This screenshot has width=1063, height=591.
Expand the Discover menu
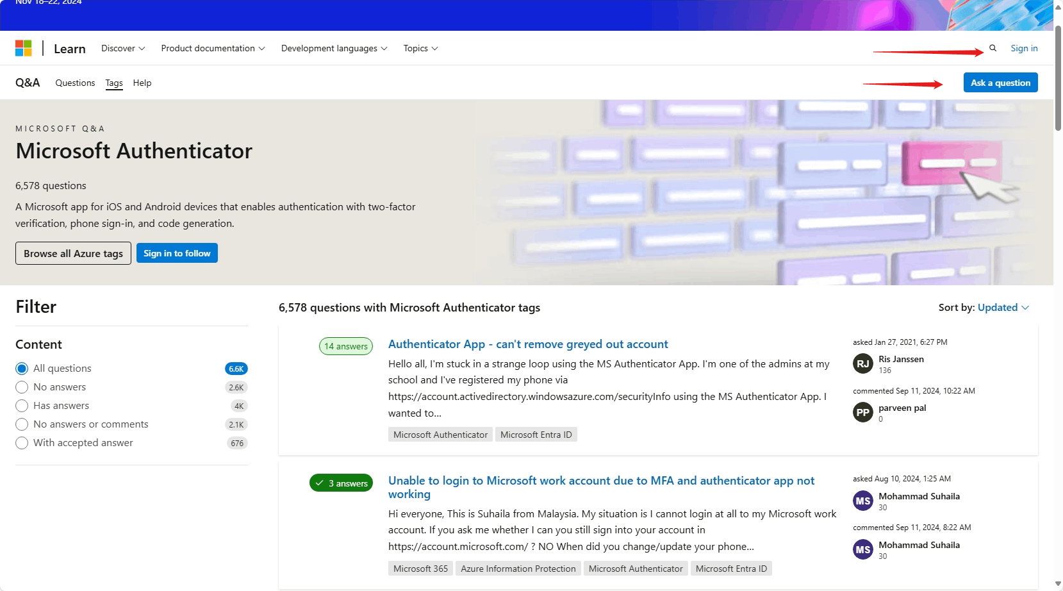coord(123,48)
